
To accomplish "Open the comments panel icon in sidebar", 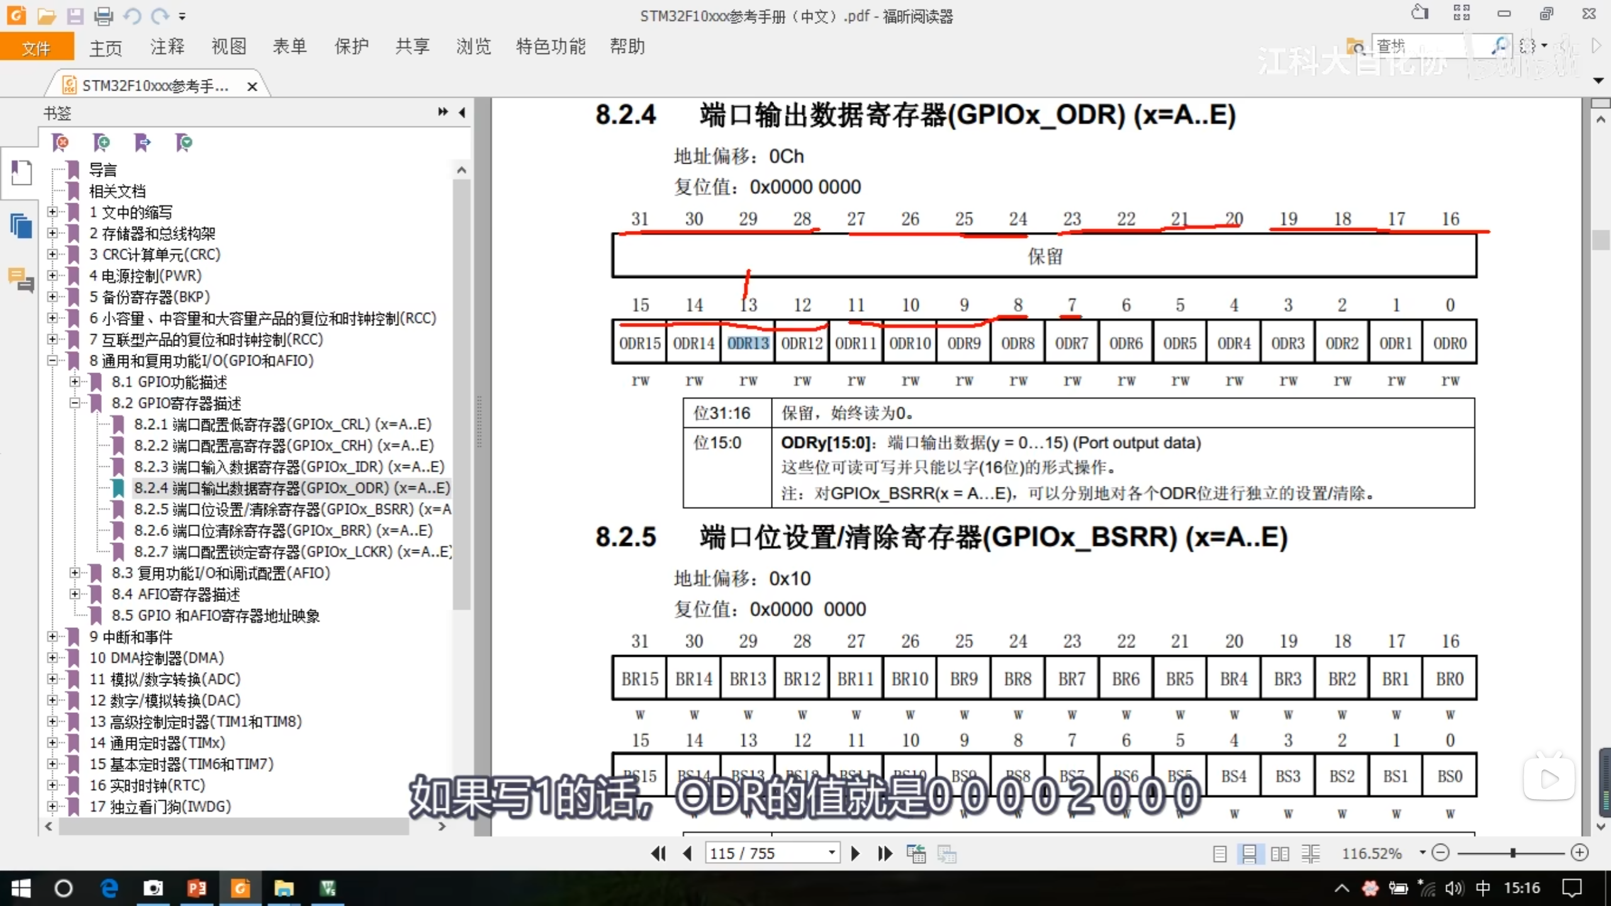I will (x=21, y=279).
